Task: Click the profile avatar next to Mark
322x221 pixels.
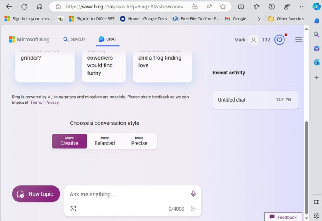Action: tap(253, 40)
